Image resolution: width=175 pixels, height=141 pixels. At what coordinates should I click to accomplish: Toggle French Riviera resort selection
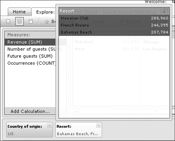(114, 25)
